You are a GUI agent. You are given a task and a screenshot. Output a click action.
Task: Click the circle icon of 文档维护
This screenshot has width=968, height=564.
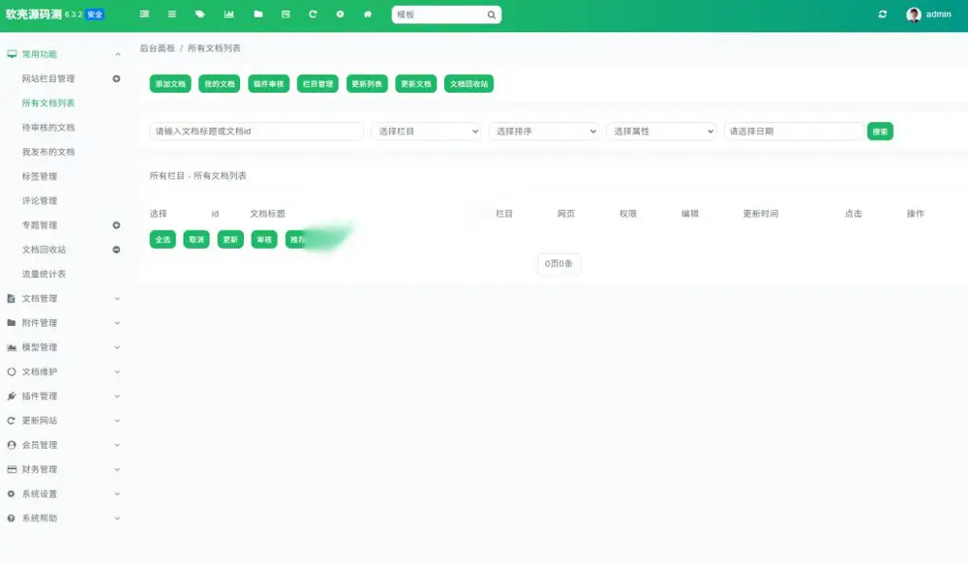11,371
